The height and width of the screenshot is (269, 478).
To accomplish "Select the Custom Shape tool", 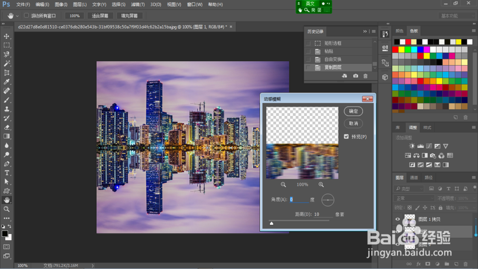I will [x=6, y=191].
